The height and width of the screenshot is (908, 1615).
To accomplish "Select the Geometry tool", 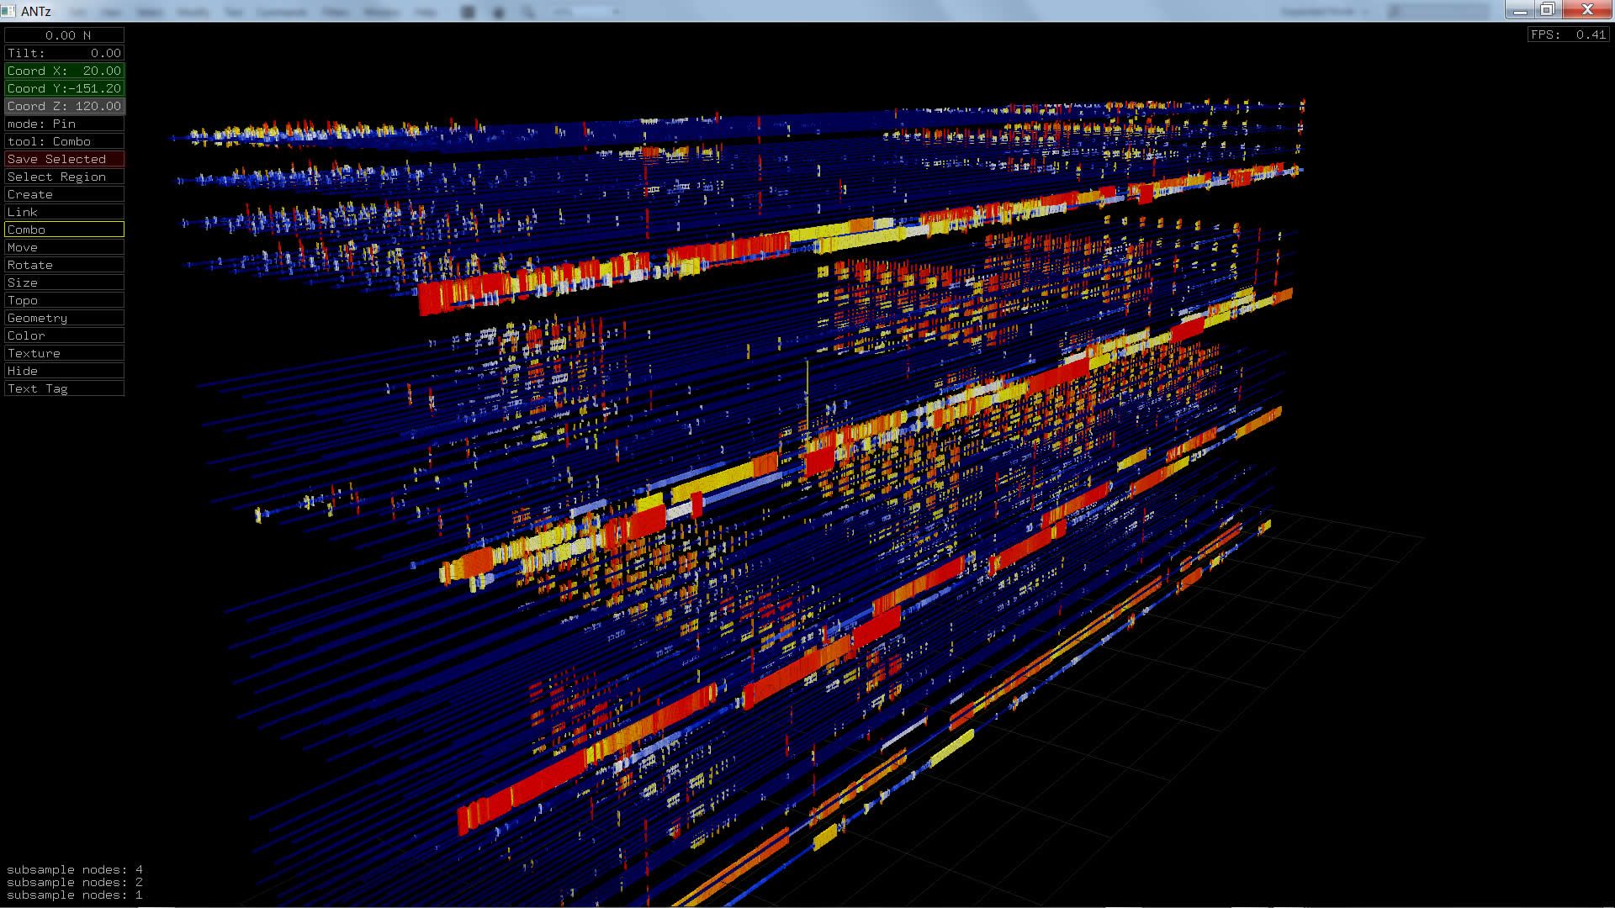I will tap(64, 318).
